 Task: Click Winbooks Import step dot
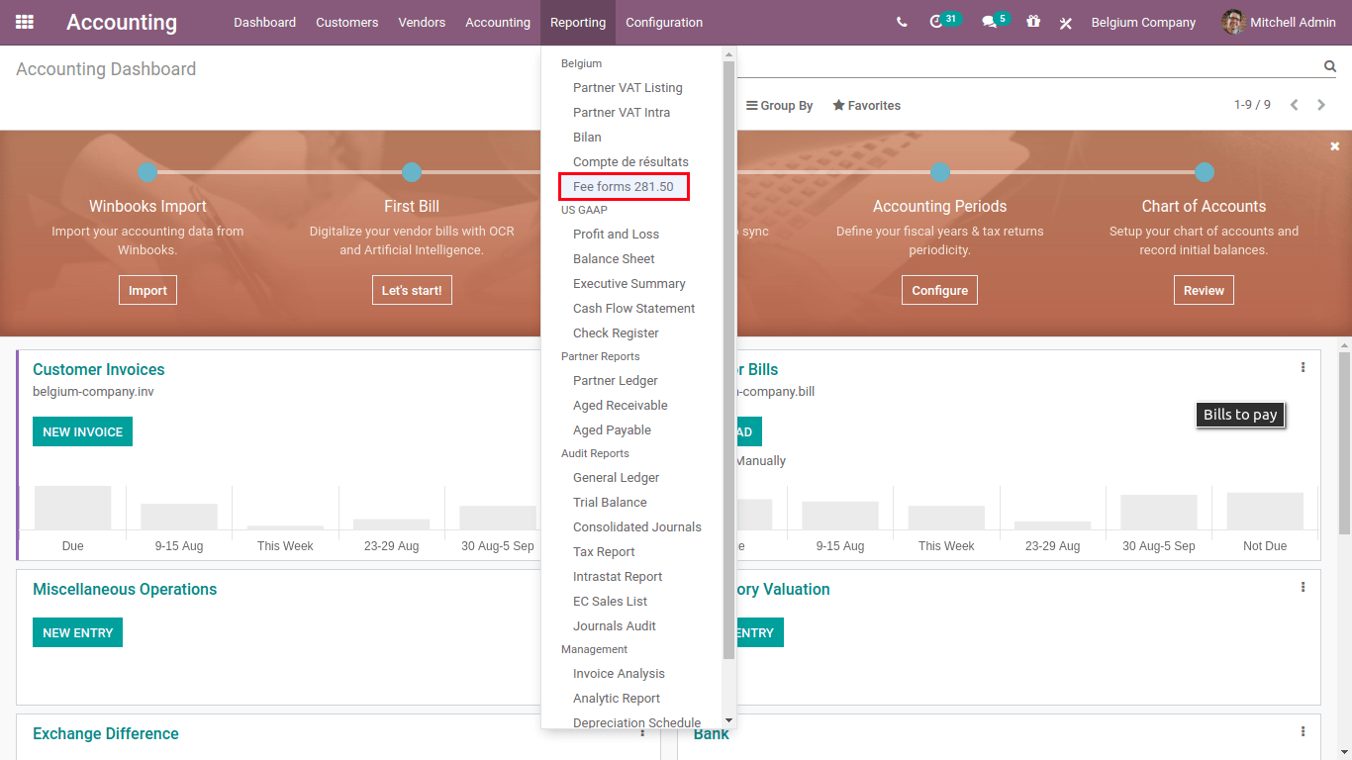tap(147, 172)
